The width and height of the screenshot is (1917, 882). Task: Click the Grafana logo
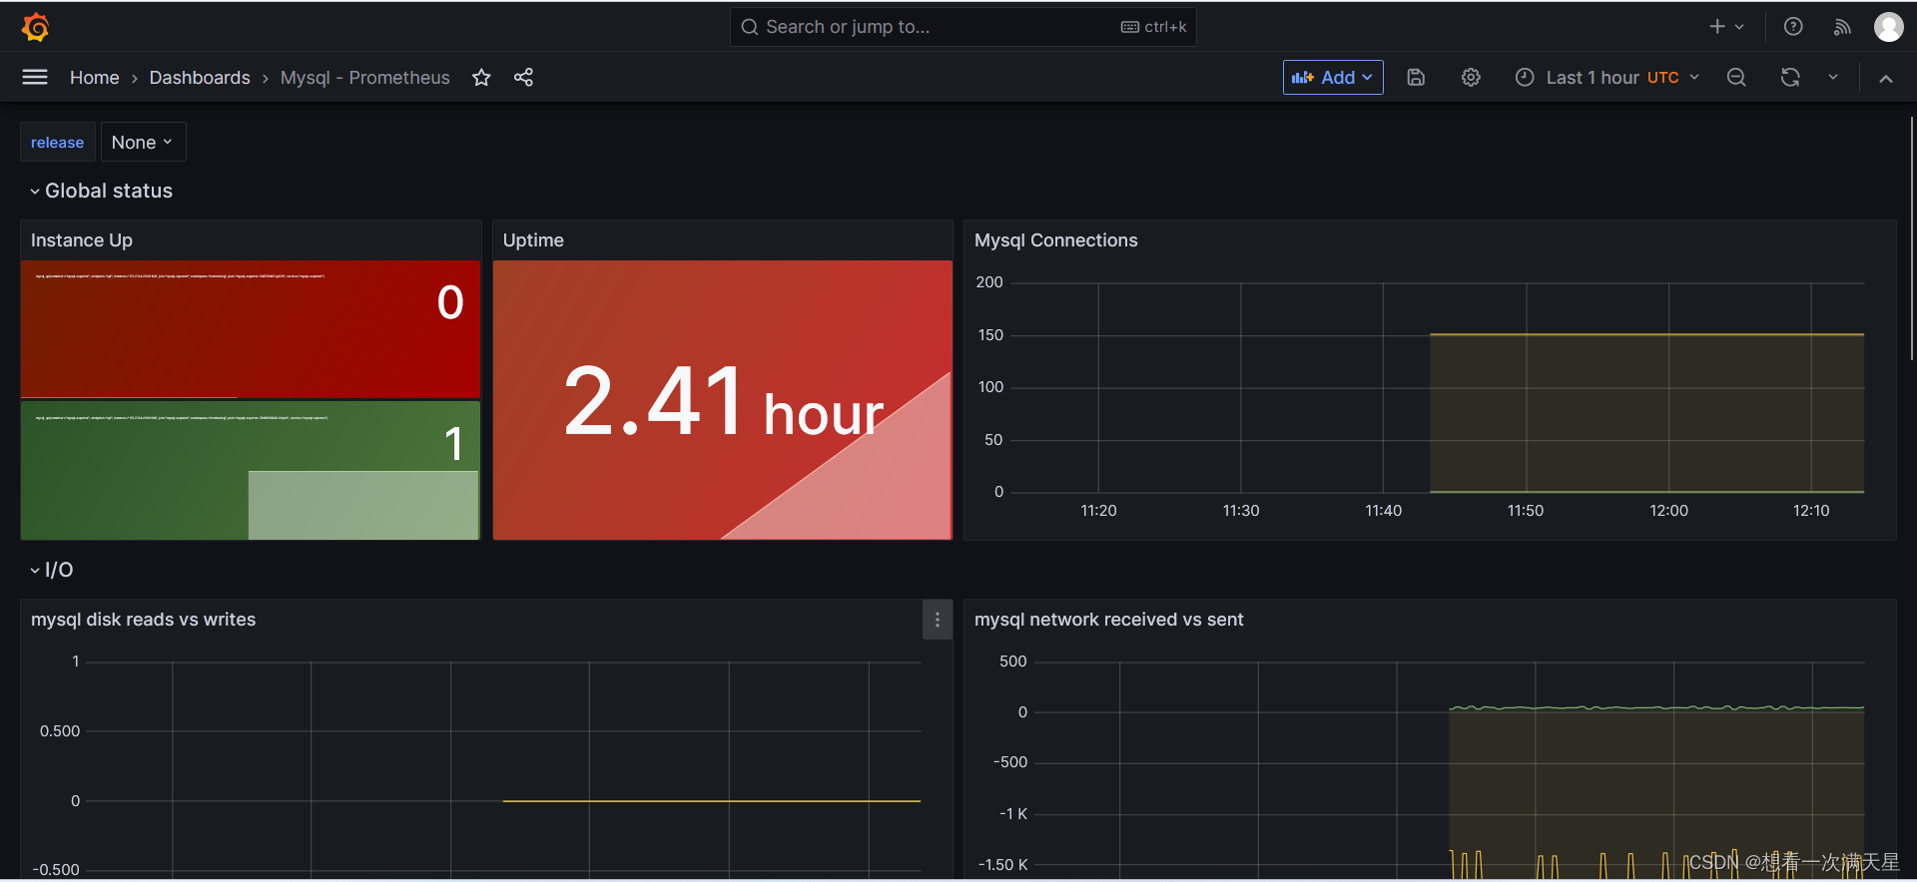tap(35, 27)
